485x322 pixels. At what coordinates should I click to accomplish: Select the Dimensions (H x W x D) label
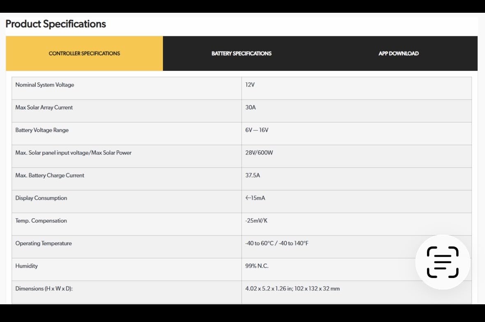click(x=44, y=289)
